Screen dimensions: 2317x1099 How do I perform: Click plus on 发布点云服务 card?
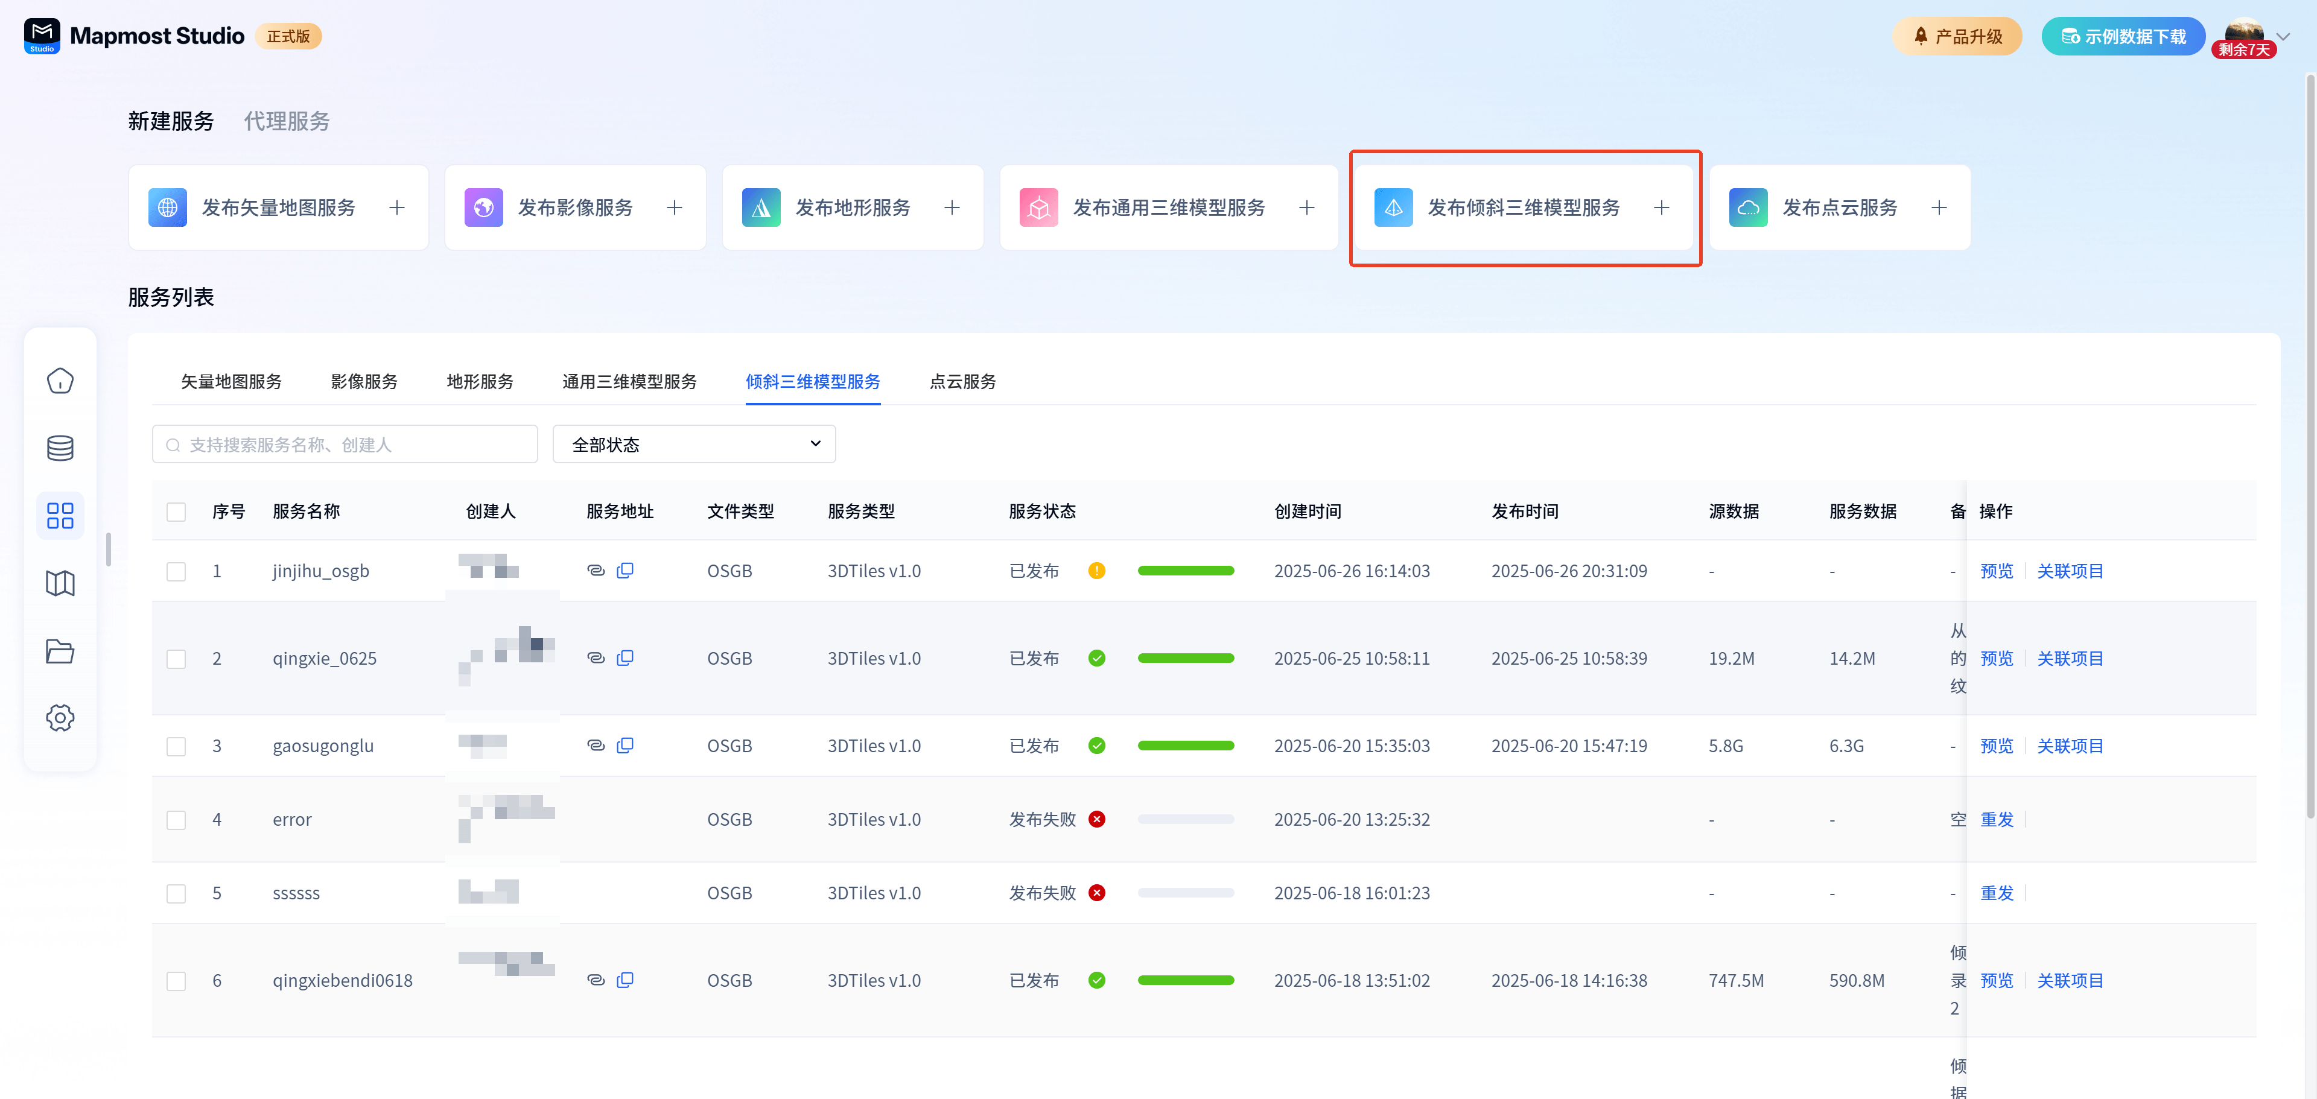[1939, 207]
